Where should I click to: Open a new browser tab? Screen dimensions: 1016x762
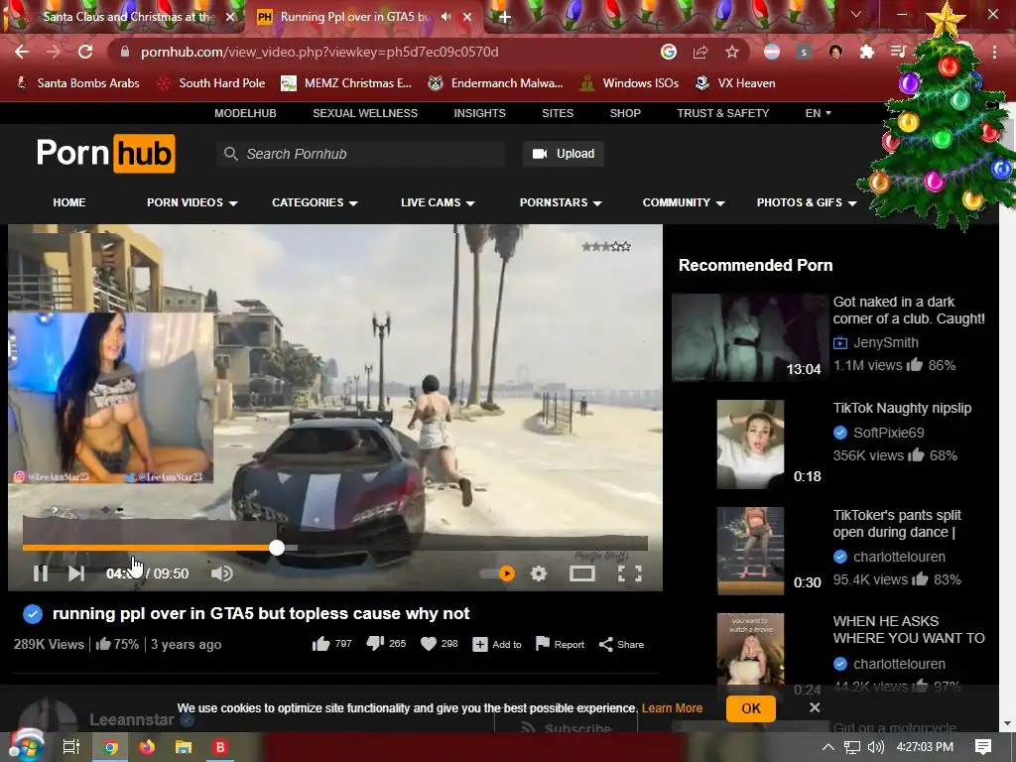coord(505,17)
